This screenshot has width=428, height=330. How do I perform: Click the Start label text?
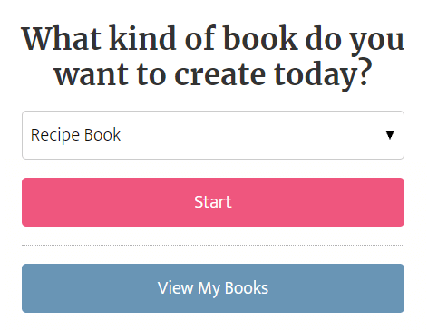[213, 202]
